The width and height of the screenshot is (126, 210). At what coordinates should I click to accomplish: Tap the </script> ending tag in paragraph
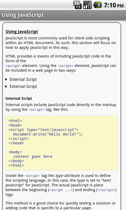click(107, 190)
